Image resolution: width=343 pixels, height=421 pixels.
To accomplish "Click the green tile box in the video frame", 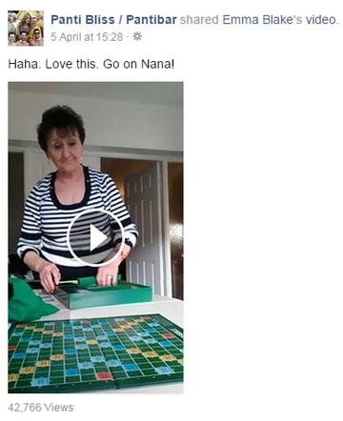I will [x=108, y=293].
